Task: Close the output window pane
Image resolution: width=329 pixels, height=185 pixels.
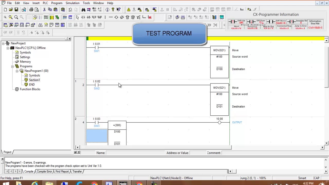Action: [2, 159]
